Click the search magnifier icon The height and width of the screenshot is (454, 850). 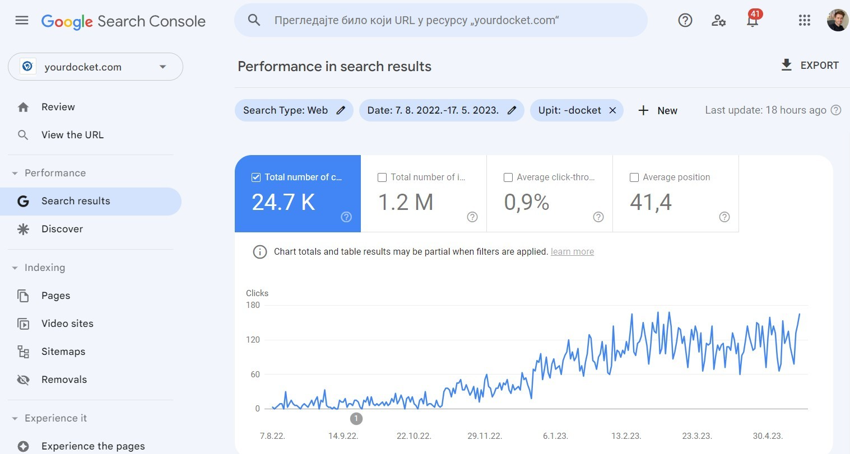click(254, 21)
